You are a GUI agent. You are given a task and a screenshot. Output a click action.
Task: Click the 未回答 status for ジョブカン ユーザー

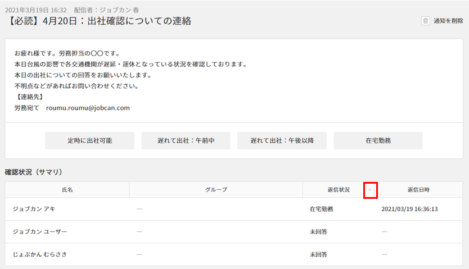pos(318,231)
